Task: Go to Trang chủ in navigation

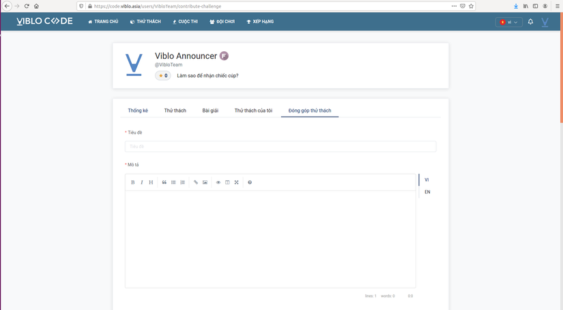Action: (103, 22)
